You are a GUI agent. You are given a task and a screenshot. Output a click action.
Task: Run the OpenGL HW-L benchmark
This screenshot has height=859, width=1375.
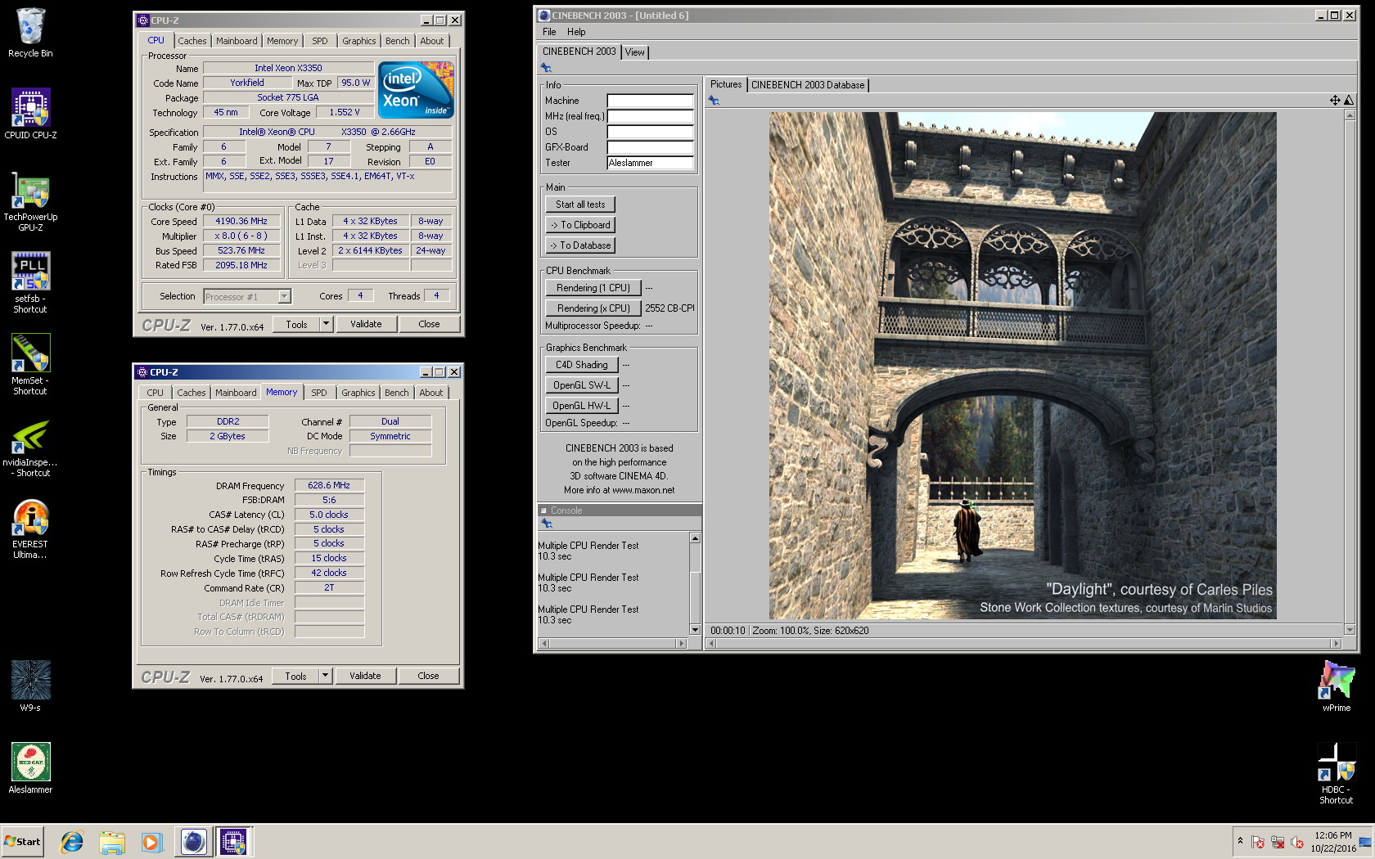[581, 406]
